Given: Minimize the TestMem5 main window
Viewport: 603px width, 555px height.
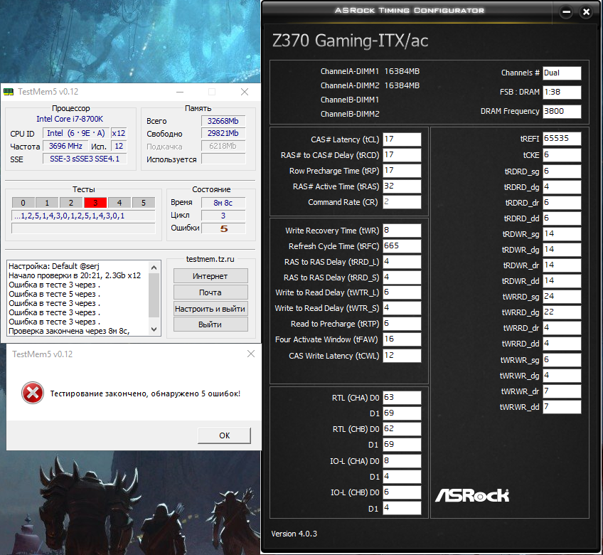Looking at the screenshot, I should click(x=180, y=92).
